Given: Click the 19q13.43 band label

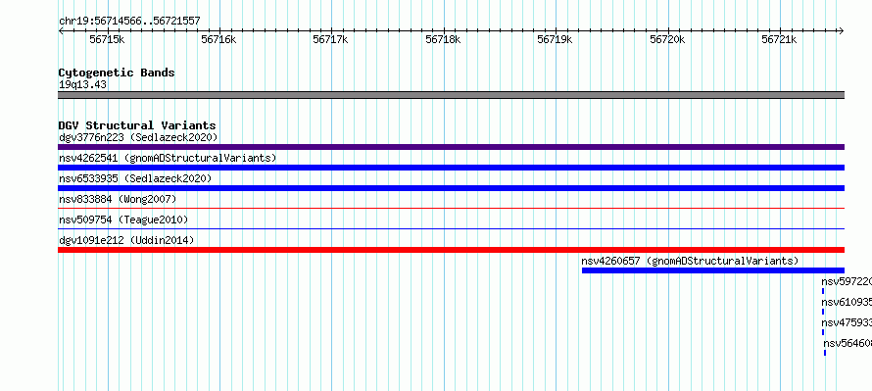Looking at the screenshot, I should [x=83, y=85].
